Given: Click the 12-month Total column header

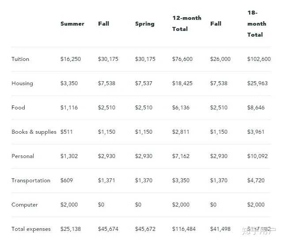Looking at the screenshot, I should [186, 23].
